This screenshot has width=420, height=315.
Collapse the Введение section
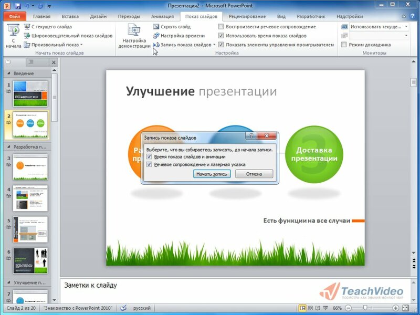[x=9, y=73]
